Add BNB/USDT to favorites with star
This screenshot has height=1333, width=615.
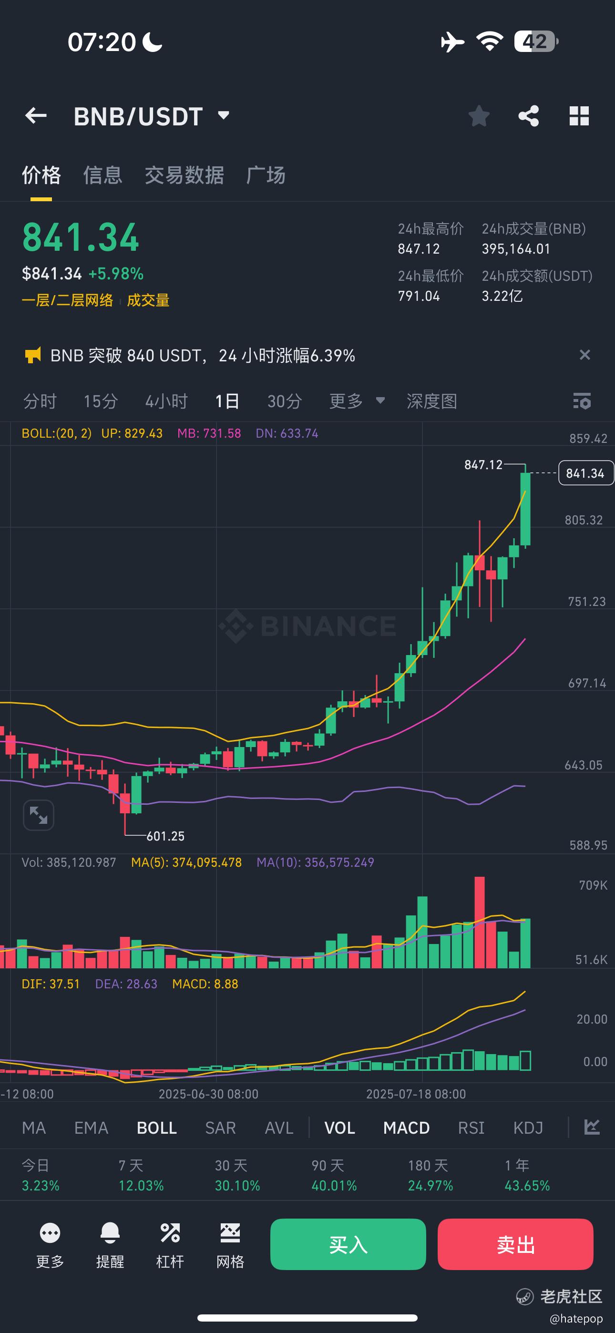click(479, 116)
